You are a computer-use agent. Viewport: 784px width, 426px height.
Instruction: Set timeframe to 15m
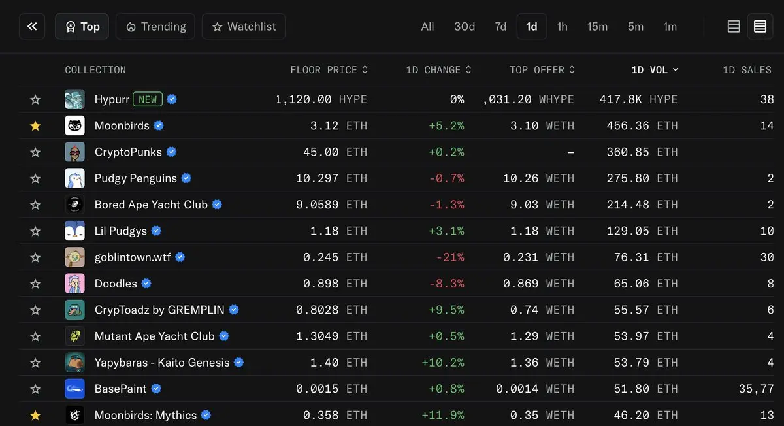pyautogui.click(x=597, y=27)
